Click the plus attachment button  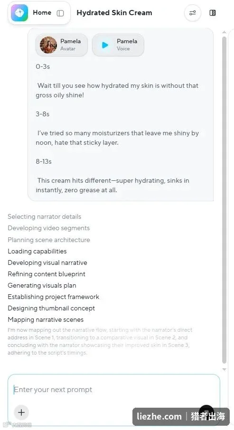pyautogui.click(x=21, y=412)
